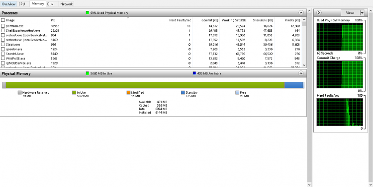Sort by Shareable (KB) column
This screenshot has height=187, width=373.
click(263, 20)
